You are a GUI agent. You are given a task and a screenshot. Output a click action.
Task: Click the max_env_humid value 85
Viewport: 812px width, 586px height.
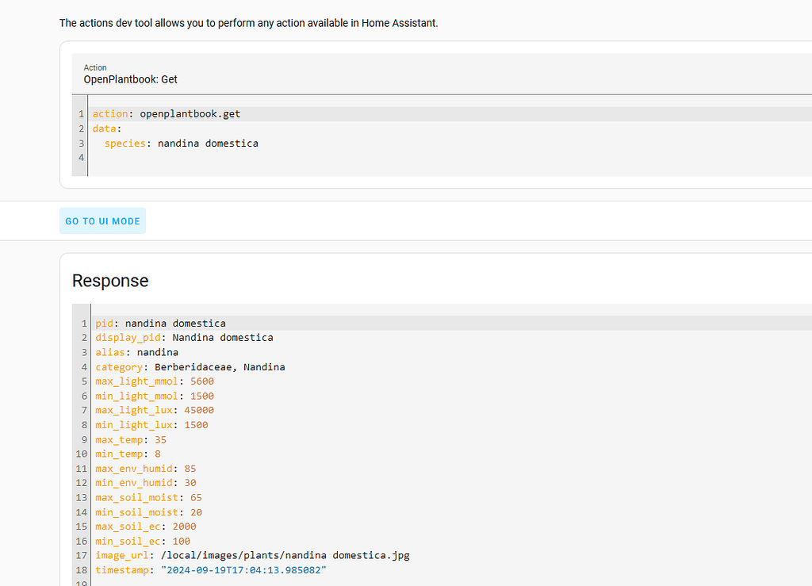pyautogui.click(x=190, y=469)
